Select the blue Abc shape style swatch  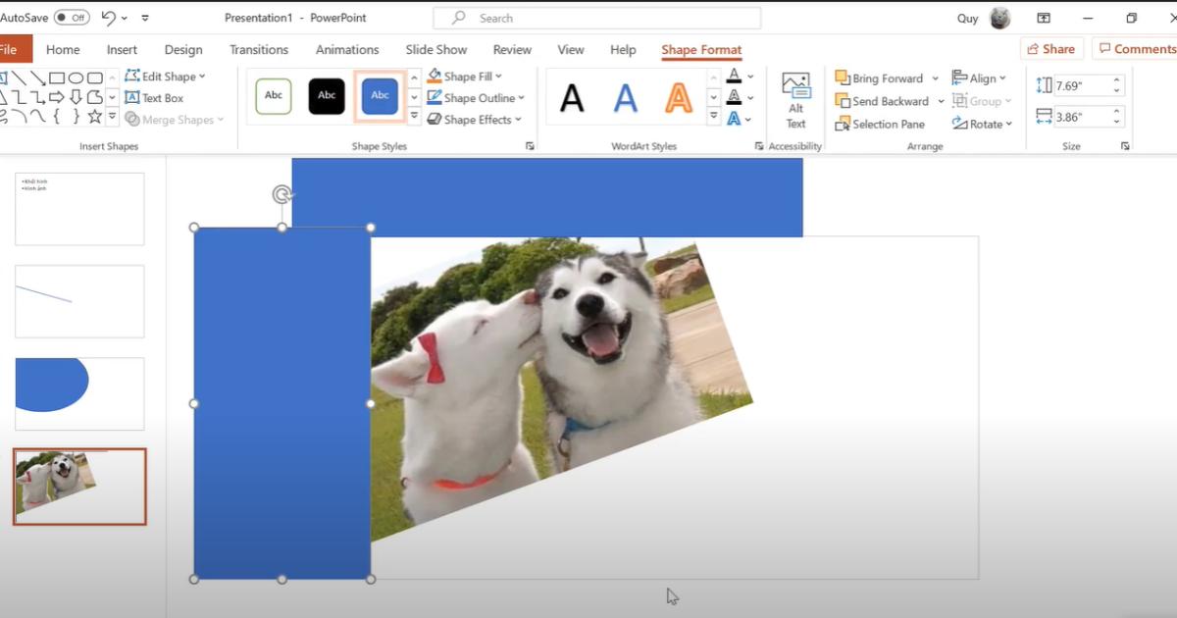[380, 96]
